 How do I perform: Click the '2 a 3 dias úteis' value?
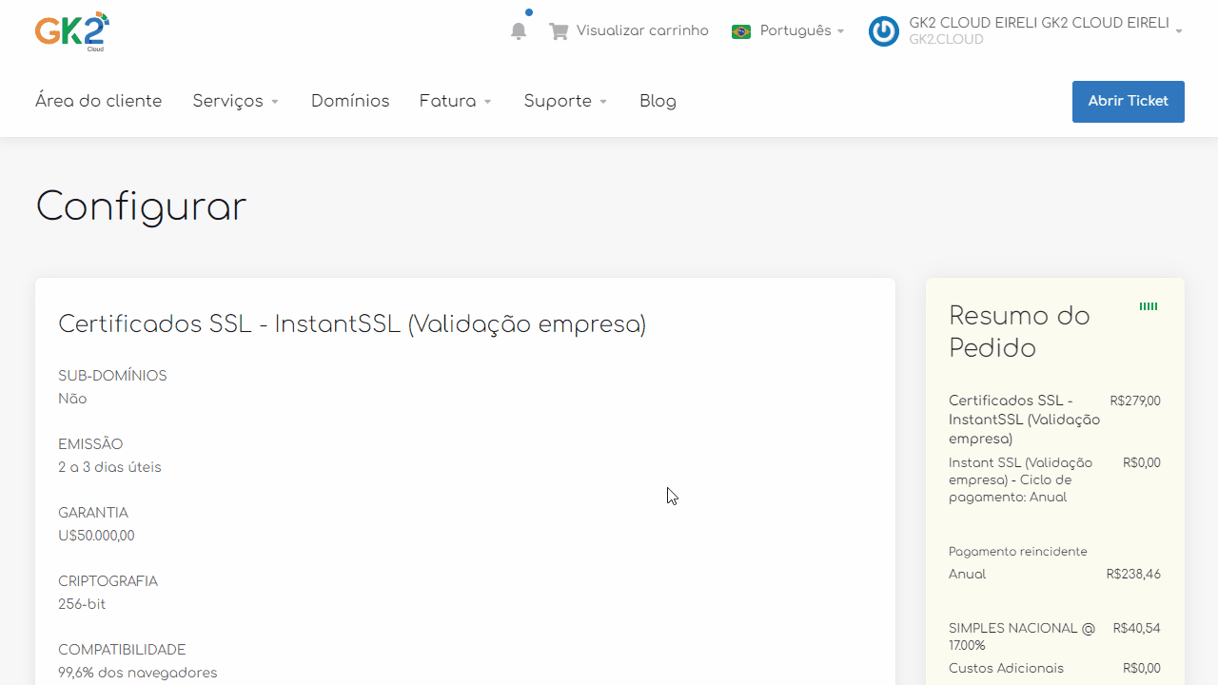(x=109, y=467)
